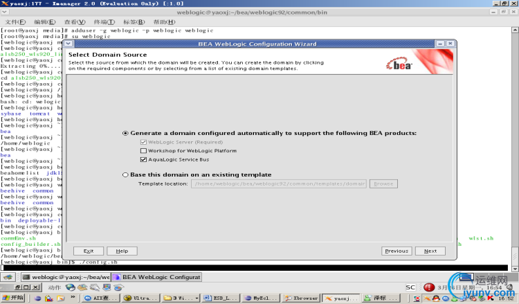Open the terminal window menu arrow

point(5,12)
